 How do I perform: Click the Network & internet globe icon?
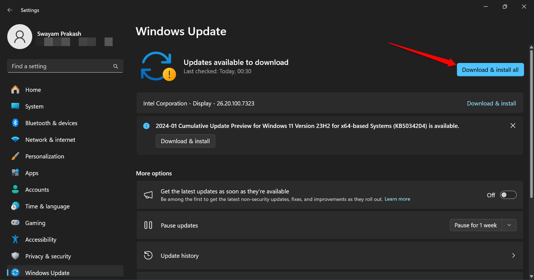click(15, 140)
